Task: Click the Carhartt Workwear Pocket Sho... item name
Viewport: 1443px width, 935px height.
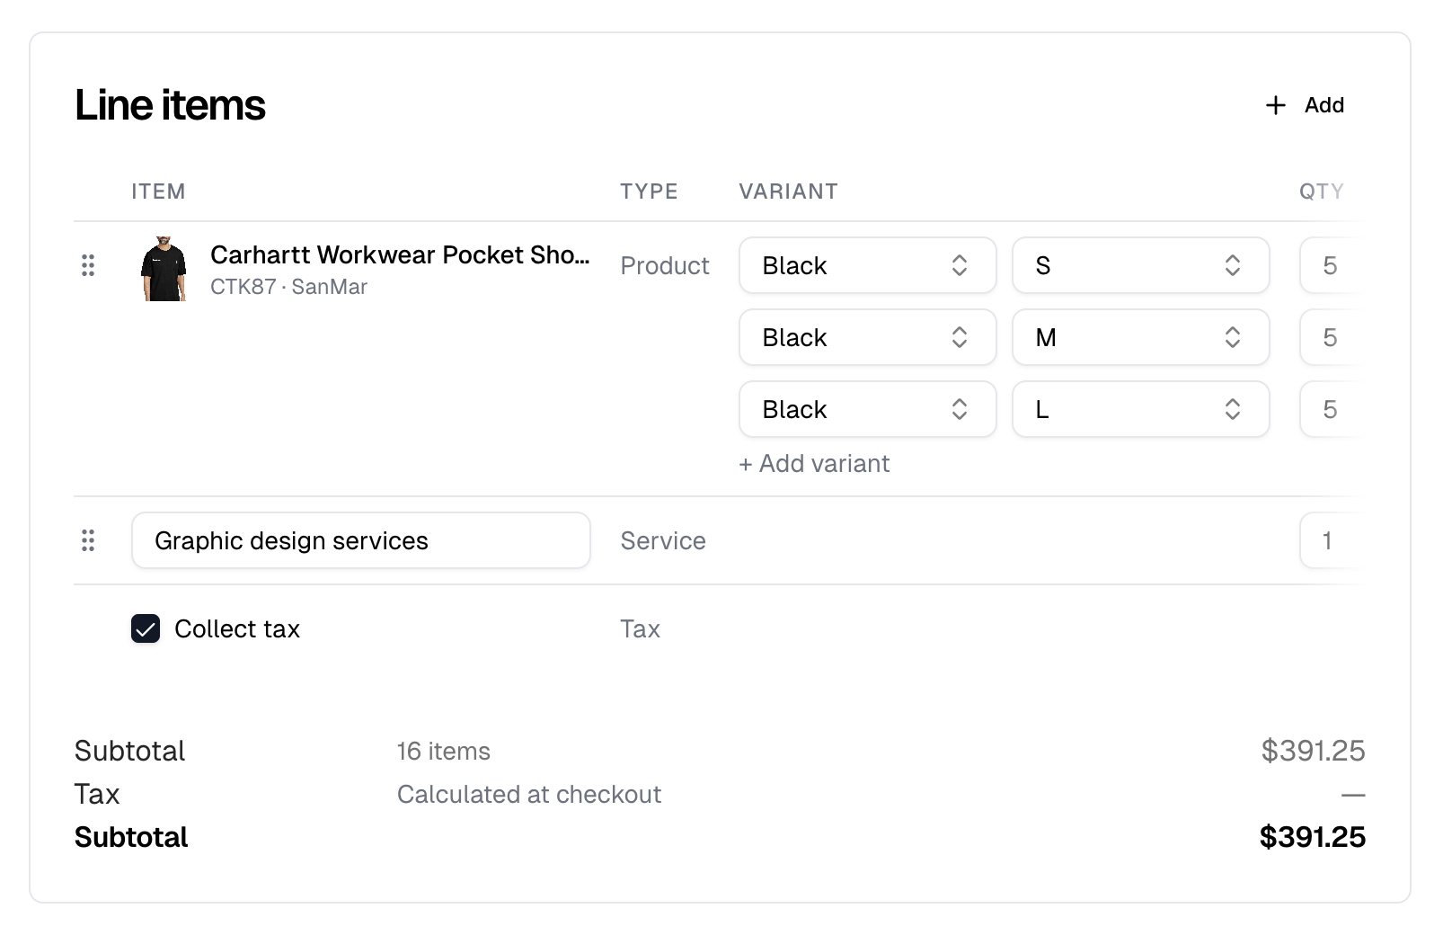Action: 400,254
